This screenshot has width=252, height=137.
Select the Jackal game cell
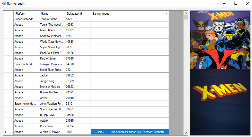(52, 75)
